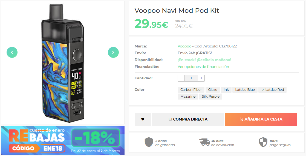306x156 pixels.
Task: Click the quantity input field
Action: pyautogui.click(x=191, y=78)
